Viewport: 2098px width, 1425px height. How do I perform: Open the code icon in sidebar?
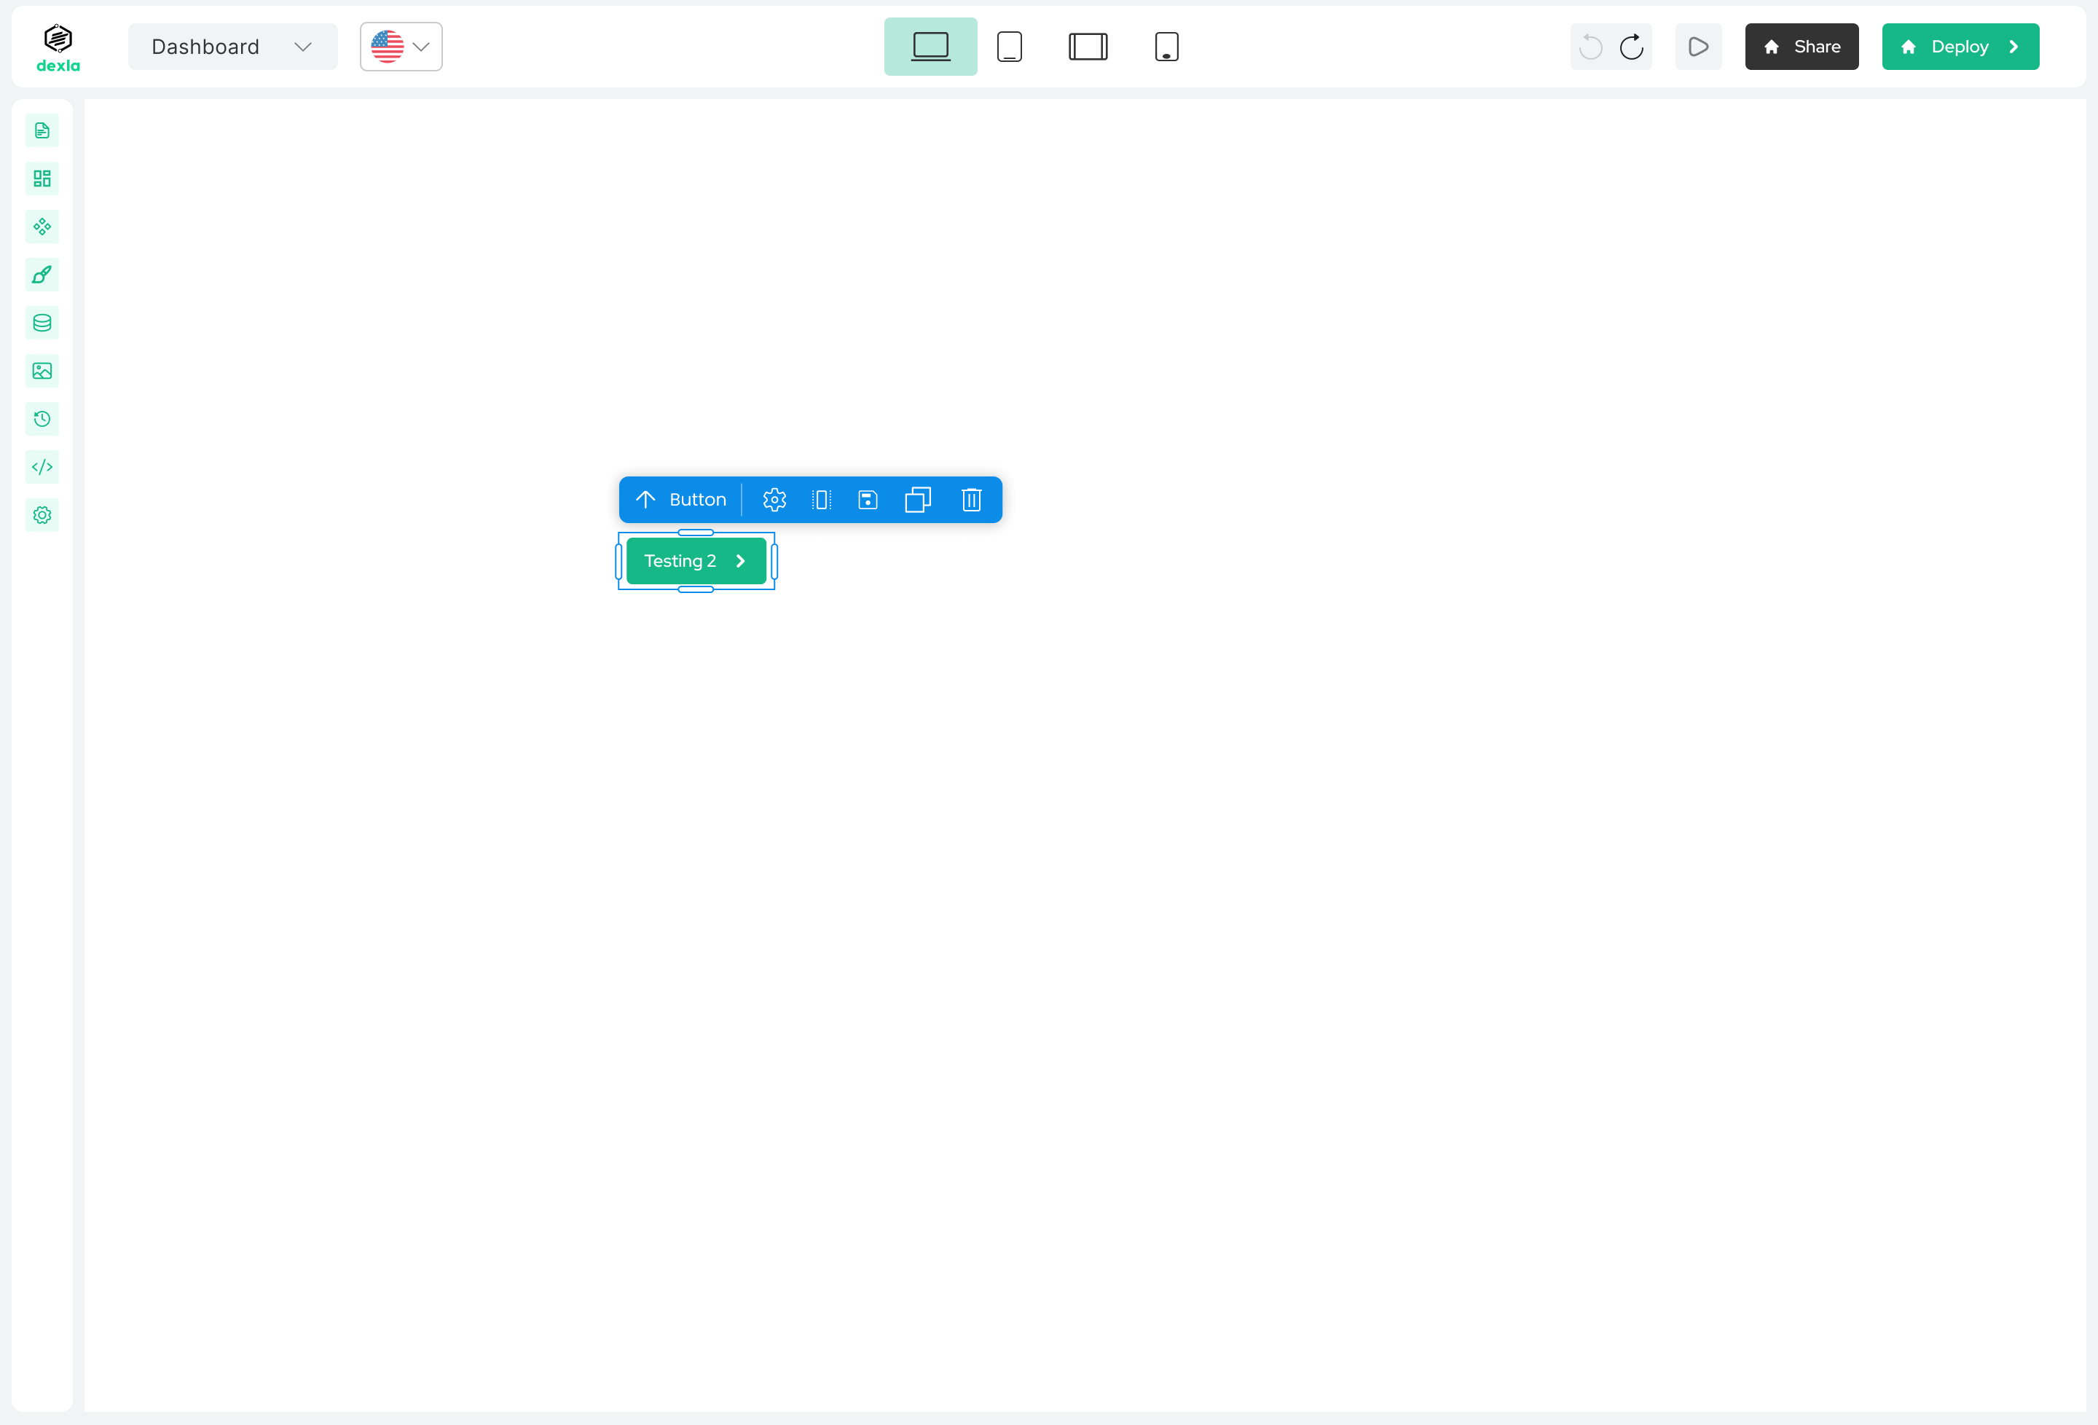[x=42, y=467]
